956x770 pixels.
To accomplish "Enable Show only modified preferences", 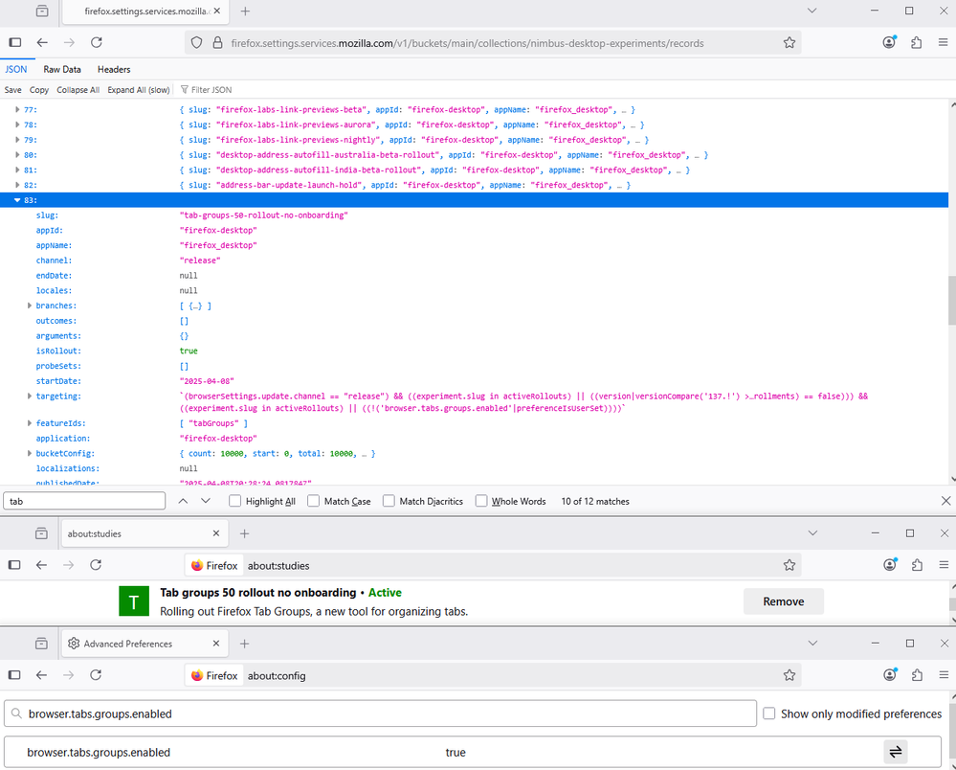I will pos(769,713).
